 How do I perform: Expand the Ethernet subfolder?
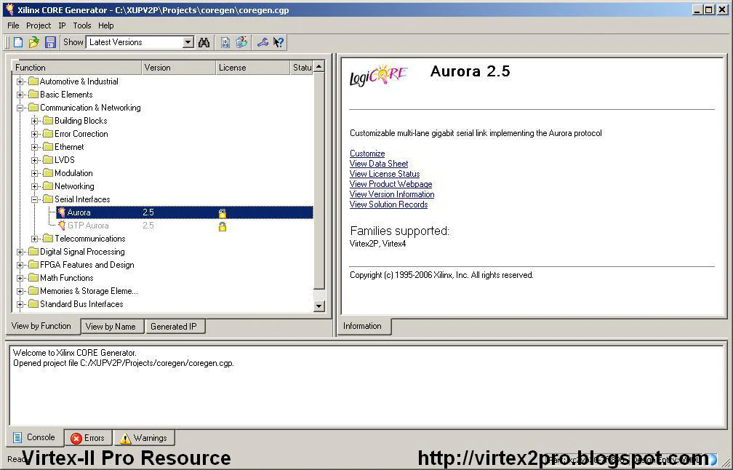(35, 147)
